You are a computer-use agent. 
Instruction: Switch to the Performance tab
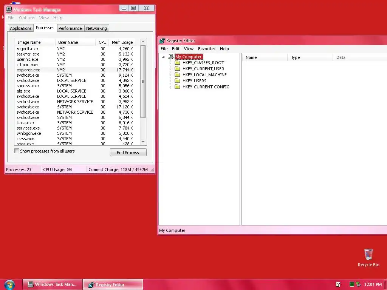click(70, 28)
